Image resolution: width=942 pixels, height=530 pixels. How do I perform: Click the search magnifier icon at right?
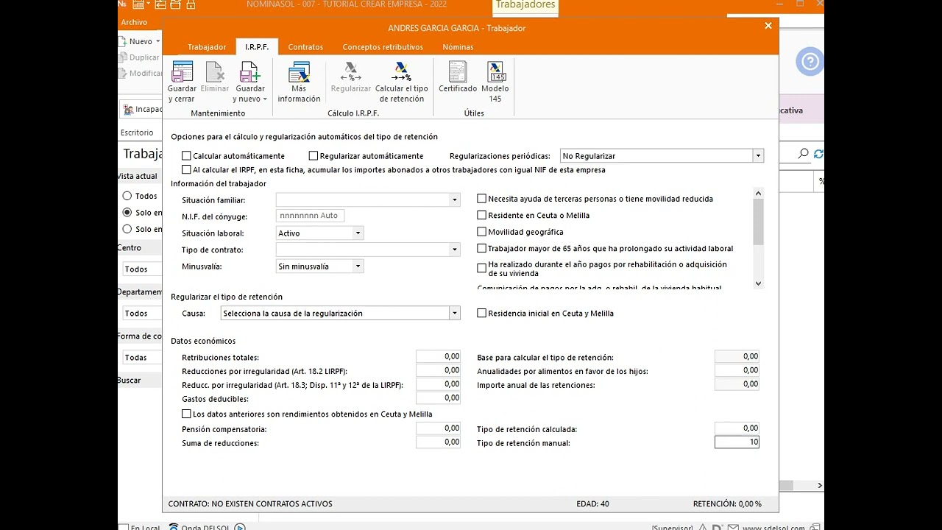pyautogui.click(x=803, y=154)
